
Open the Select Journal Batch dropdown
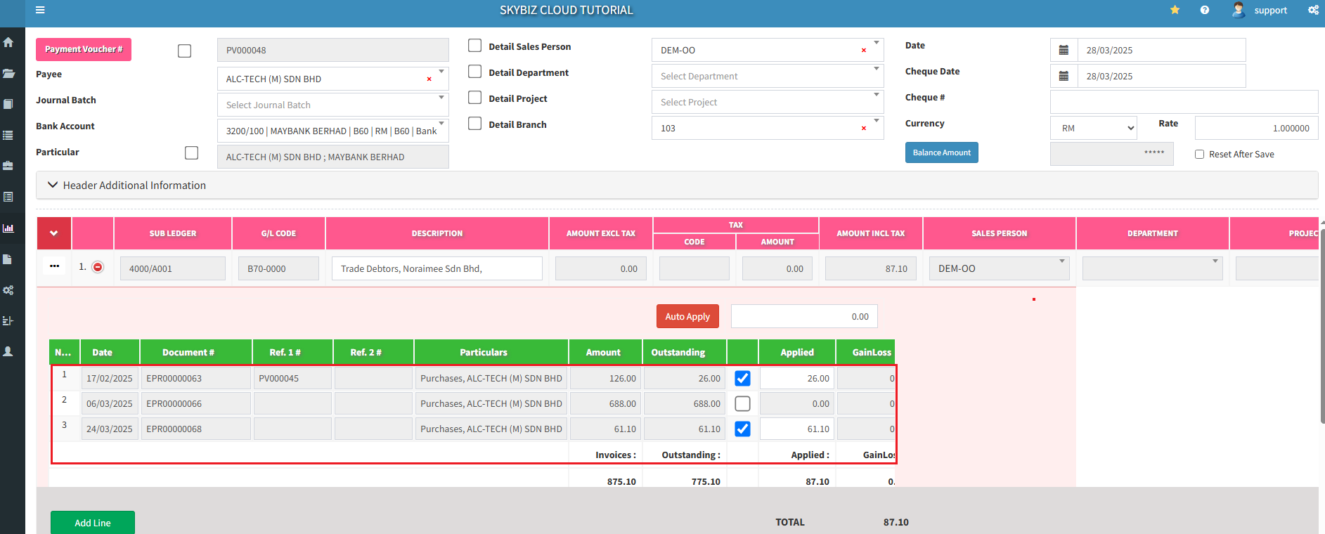pos(332,105)
